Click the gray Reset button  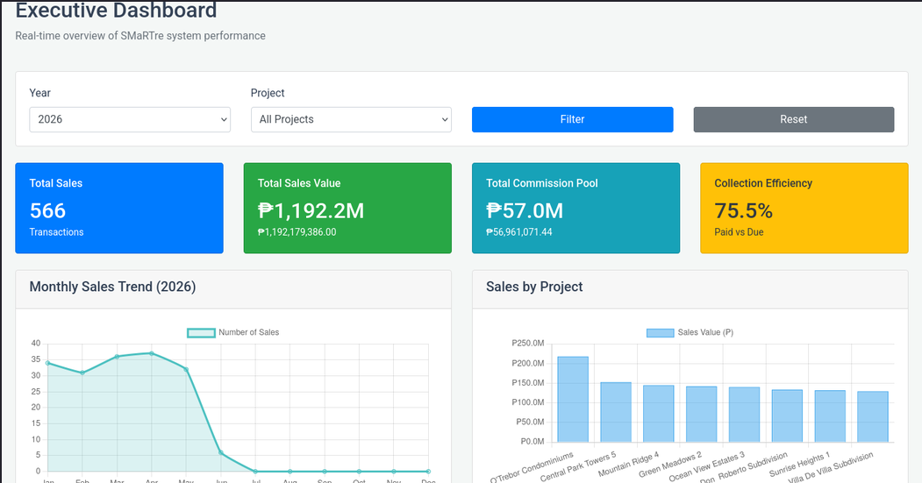point(794,119)
